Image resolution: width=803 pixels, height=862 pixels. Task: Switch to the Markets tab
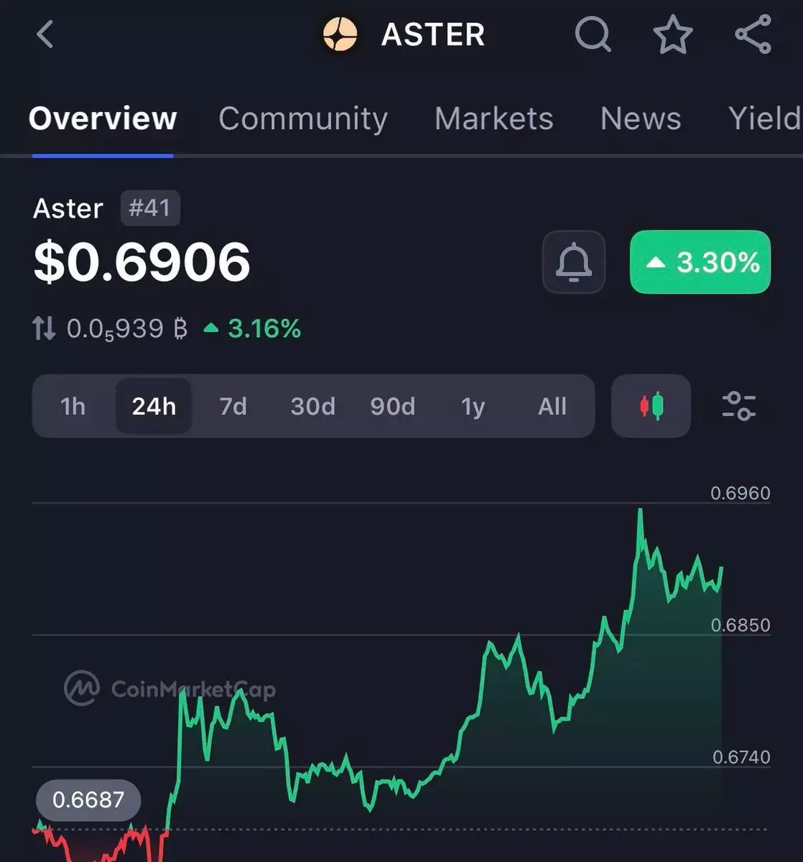point(494,119)
